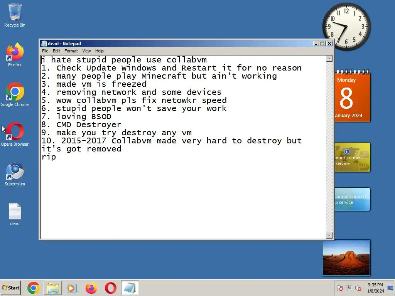The height and width of the screenshot is (296, 395).
Task: Click the analog clock gadget
Action: (347, 27)
